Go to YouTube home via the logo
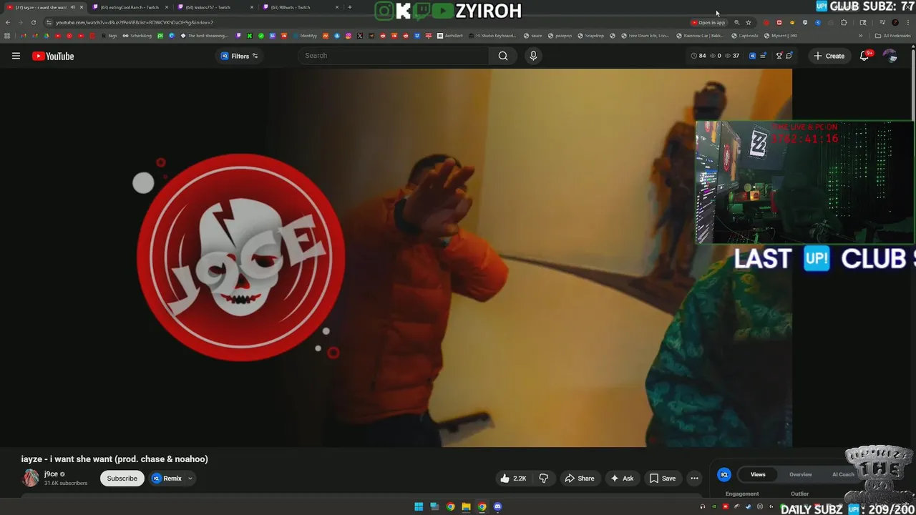The width and height of the screenshot is (916, 515). pyautogui.click(x=53, y=57)
